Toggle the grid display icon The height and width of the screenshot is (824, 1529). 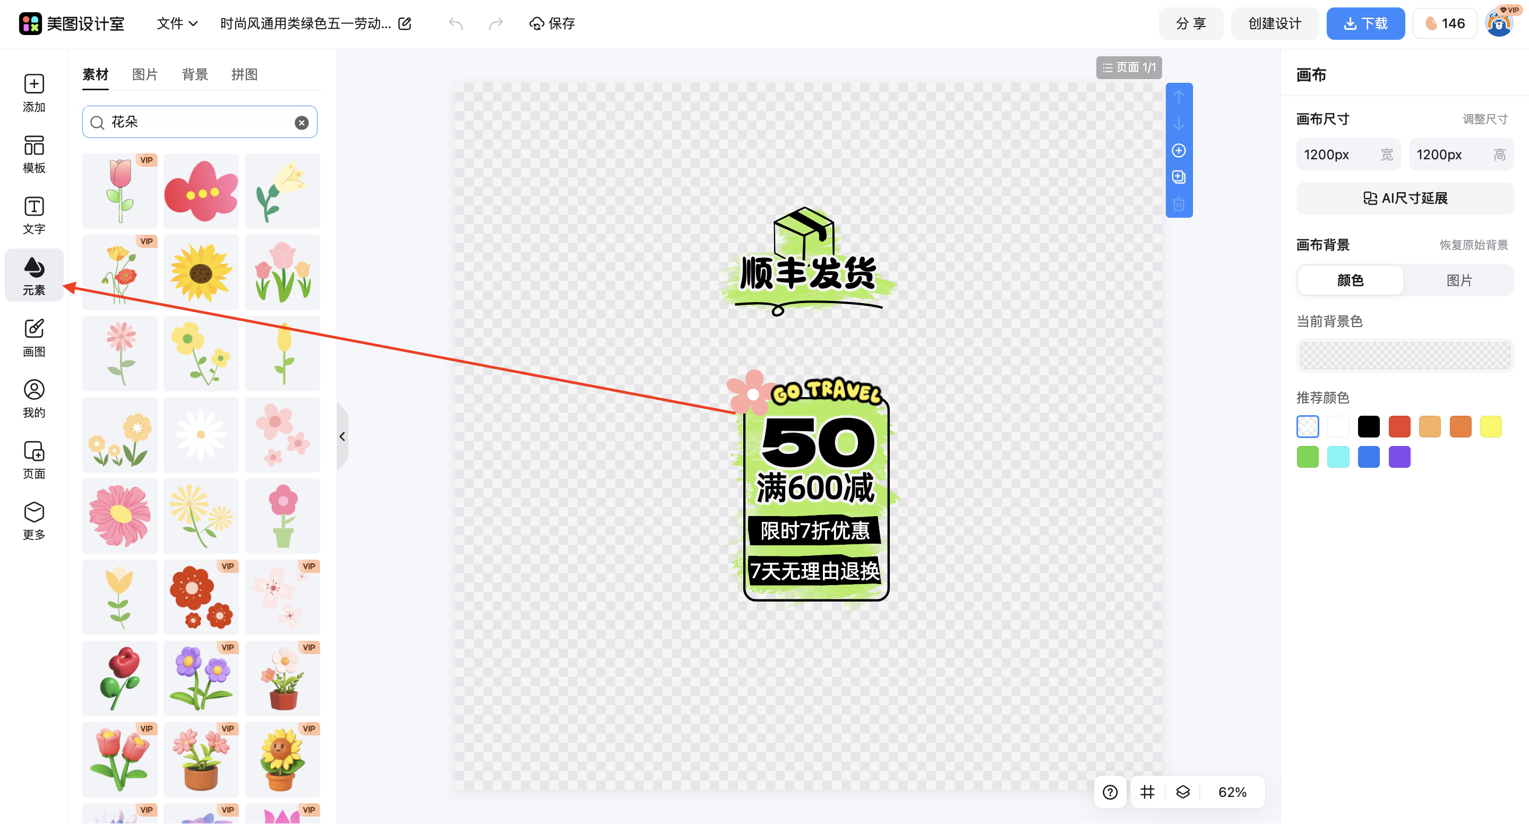pyautogui.click(x=1147, y=792)
